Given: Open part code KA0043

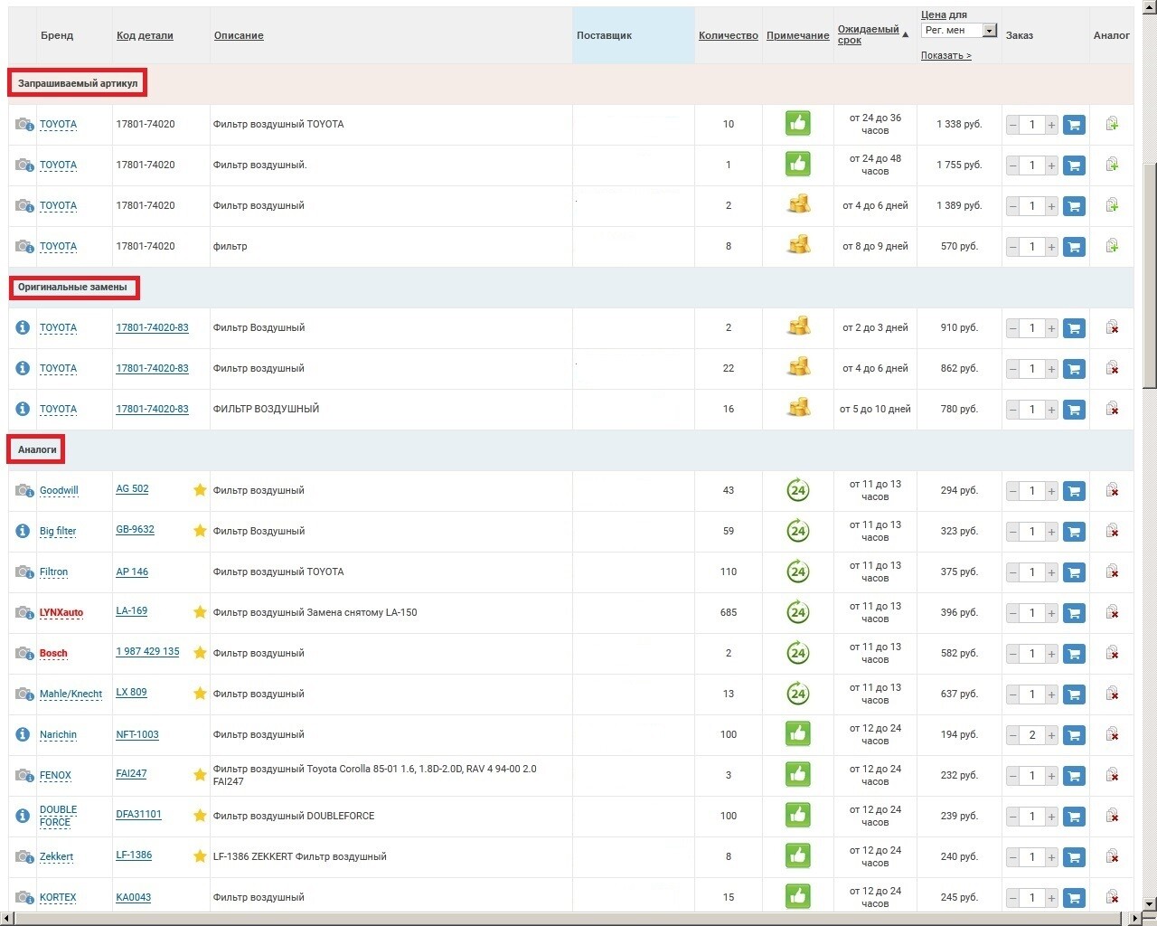Looking at the screenshot, I should click(x=133, y=897).
